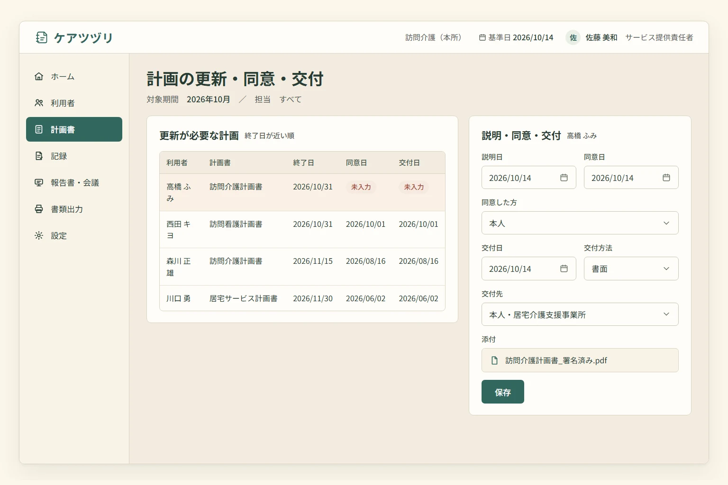This screenshot has width=728, height=485.
Task: Click the 2026/08/16 consent date cell
Action: [x=366, y=261]
